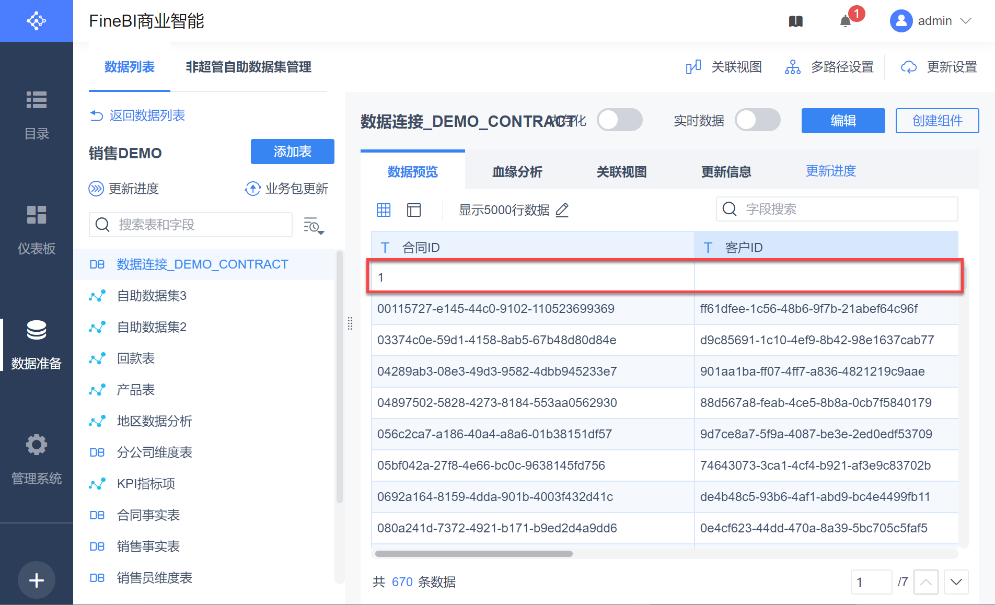The width and height of the screenshot is (995, 605).
Task: Click the 更新进度 circular arrows icon
Action: pos(96,189)
